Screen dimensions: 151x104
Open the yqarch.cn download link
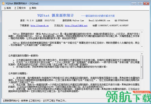tap(40, 26)
